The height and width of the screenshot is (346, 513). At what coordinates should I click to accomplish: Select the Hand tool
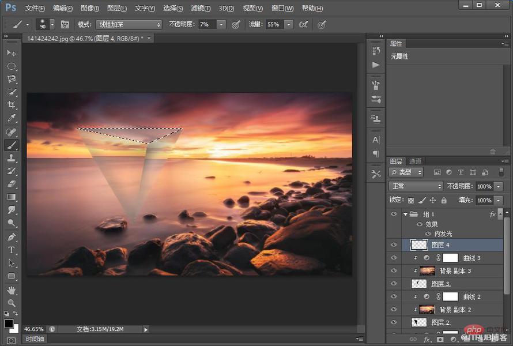11,290
